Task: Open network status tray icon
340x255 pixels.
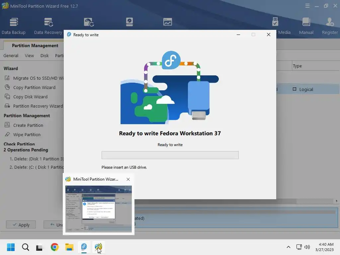Action: point(299,247)
